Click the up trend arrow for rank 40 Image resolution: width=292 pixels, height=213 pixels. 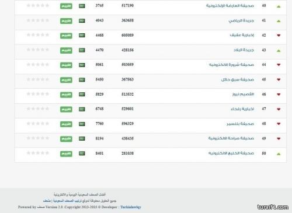click(x=279, y=6)
